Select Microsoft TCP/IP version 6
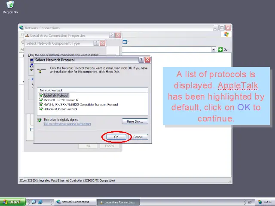 61,100
